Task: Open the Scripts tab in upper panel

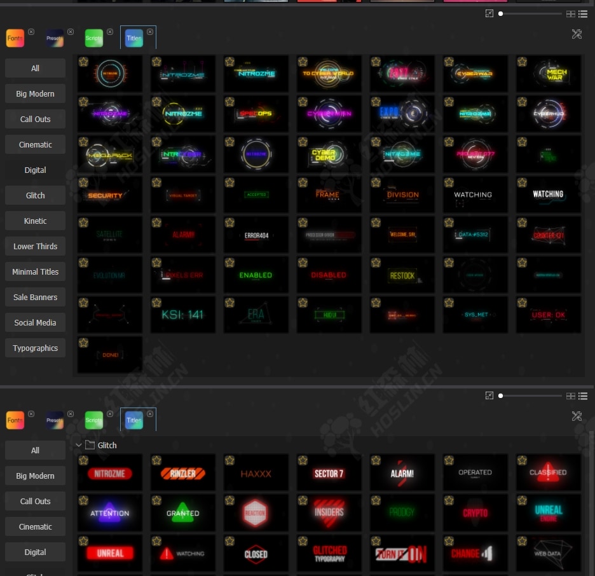Action: [93, 38]
